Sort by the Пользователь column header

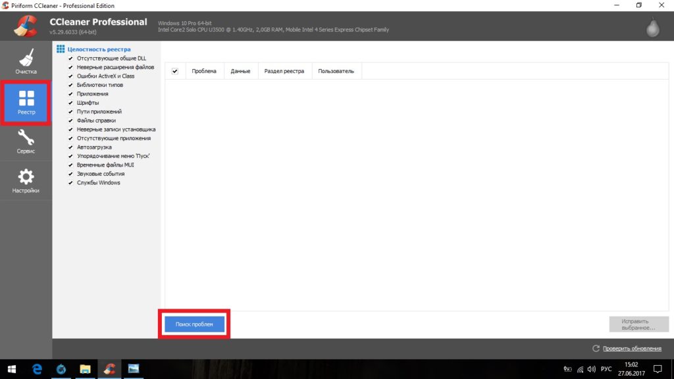336,71
